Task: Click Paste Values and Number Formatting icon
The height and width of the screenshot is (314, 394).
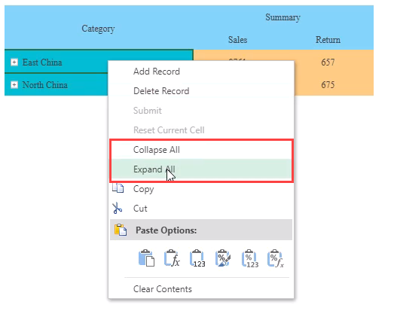Action: click(250, 258)
